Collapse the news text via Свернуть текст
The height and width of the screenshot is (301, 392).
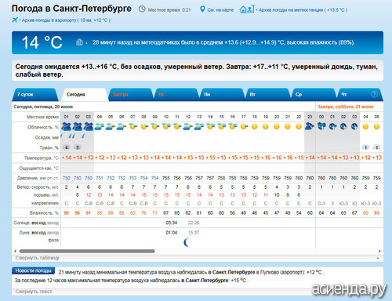tap(34, 292)
